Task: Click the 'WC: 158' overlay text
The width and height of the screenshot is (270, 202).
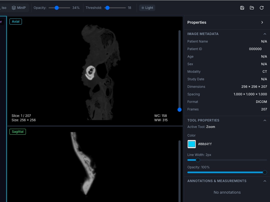Action: (x=160, y=116)
